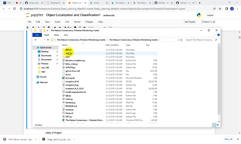The image size is (241, 144).
Task: Open the Desktop quick access item
Action: (x=45, y=51)
